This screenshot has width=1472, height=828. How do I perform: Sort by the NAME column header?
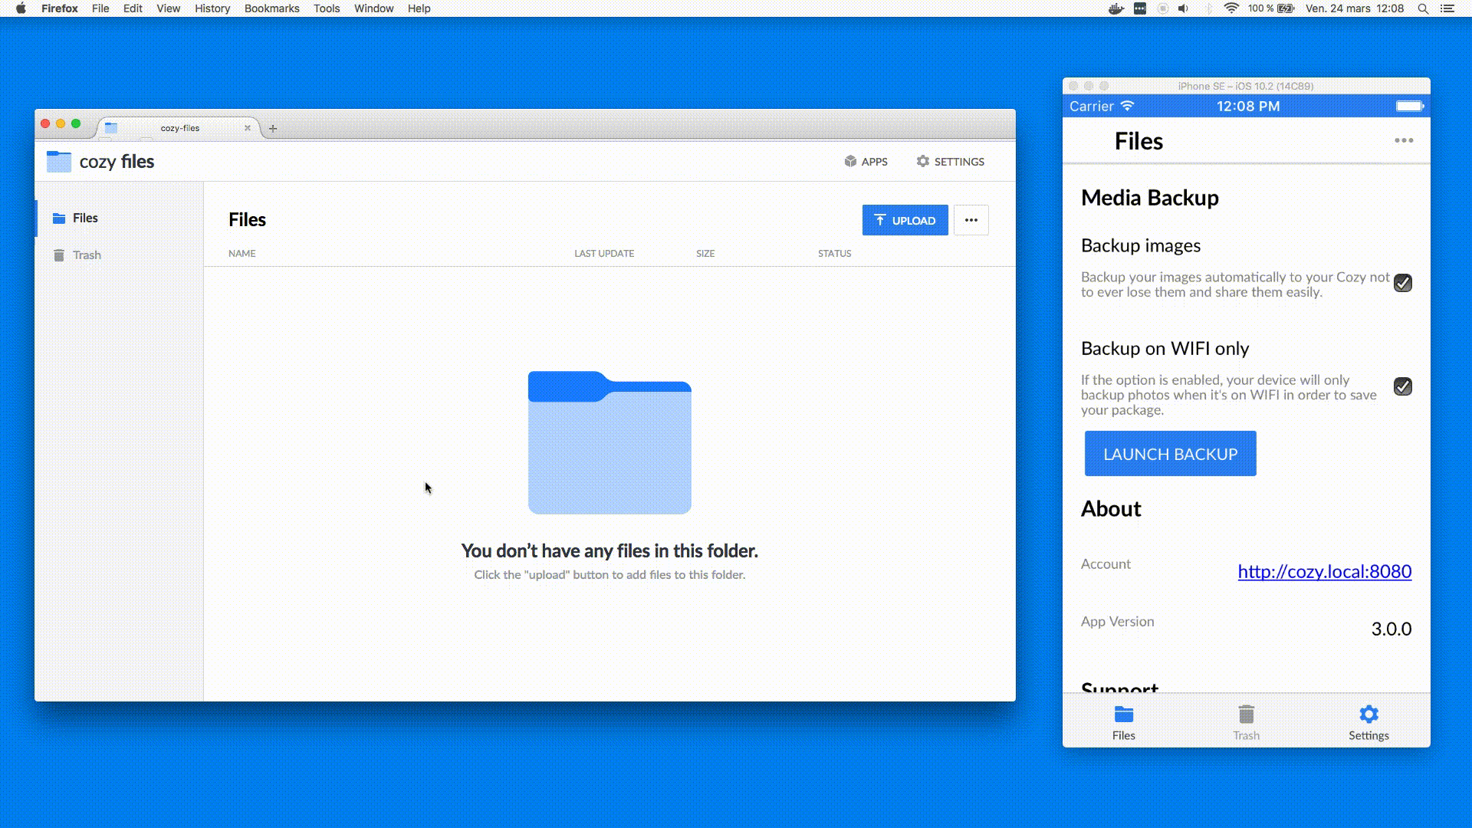pyautogui.click(x=242, y=254)
